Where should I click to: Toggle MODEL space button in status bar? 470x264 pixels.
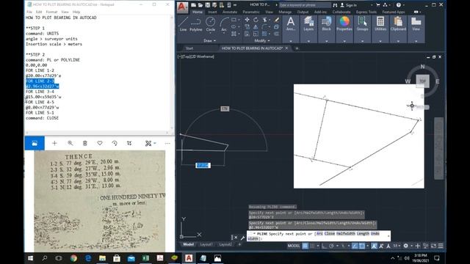[x=294, y=246]
